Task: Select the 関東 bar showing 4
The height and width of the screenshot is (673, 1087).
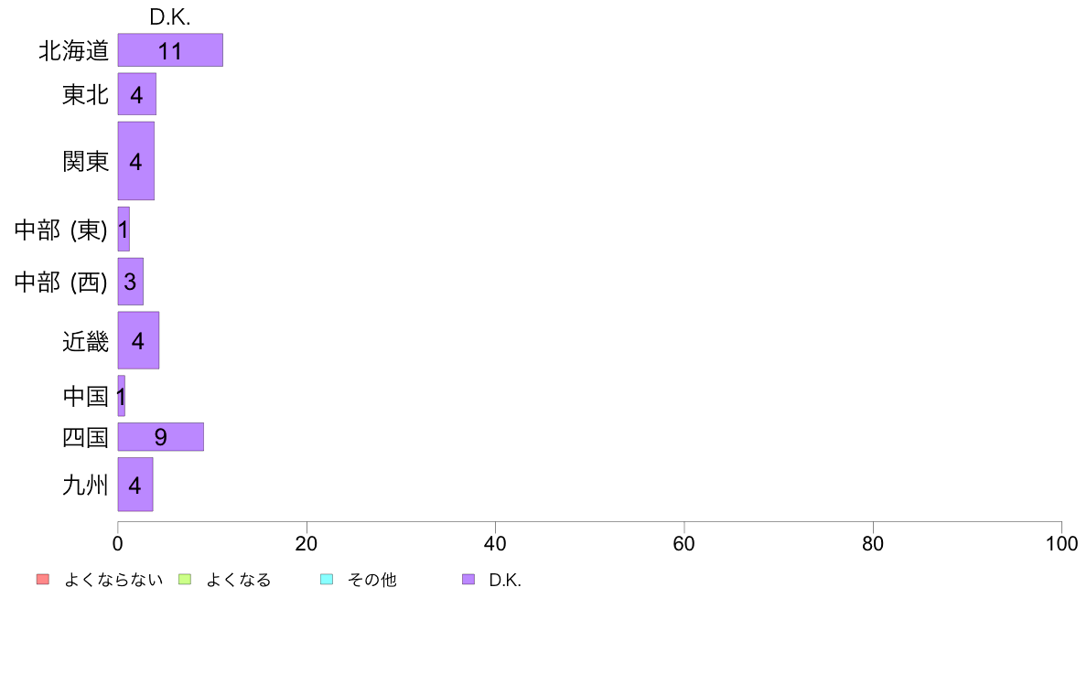Action: click(x=135, y=161)
